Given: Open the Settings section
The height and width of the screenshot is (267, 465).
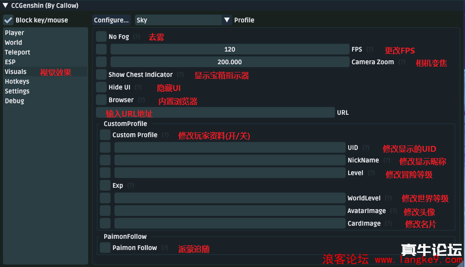Looking at the screenshot, I should [x=17, y=91].
